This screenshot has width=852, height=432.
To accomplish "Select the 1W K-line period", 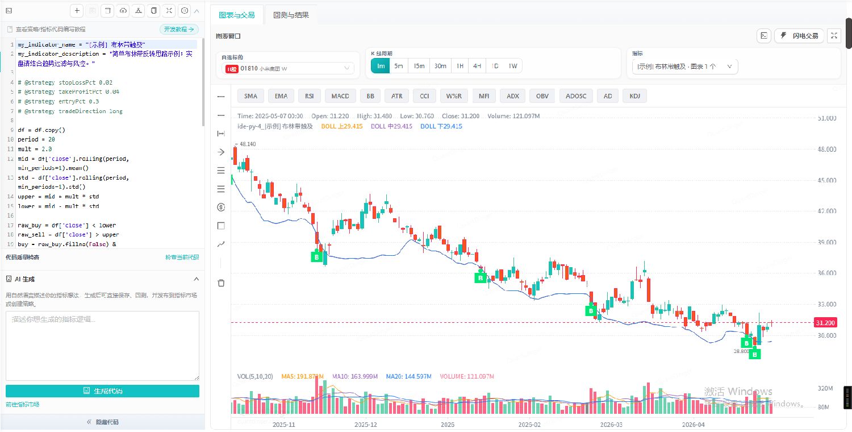I will tap(513, 66).
